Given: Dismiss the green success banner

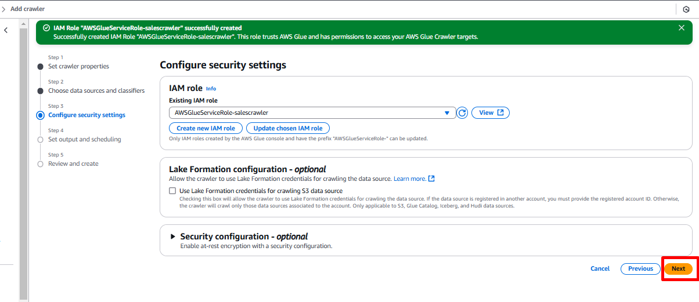Looking at the screenshot, I should pos(682,28).
